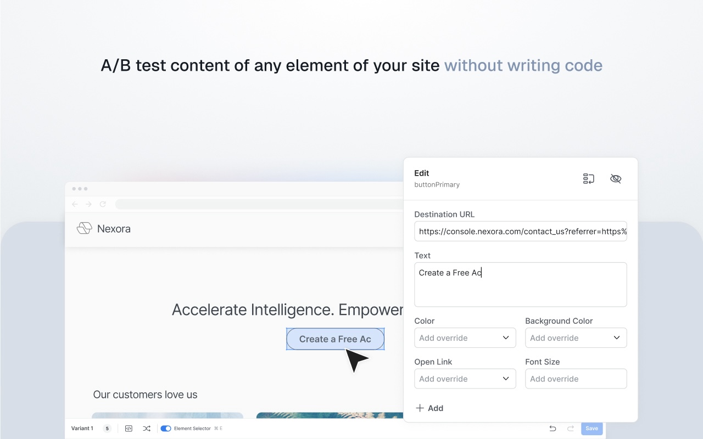Click the Accelerate Intelligence headline
The width and height of the screenshot is (703, 439).
pos(288,310)
